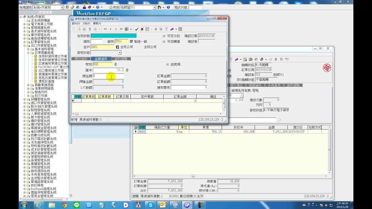
Task: Click the 類別 input field
Action: coord(96,42)
